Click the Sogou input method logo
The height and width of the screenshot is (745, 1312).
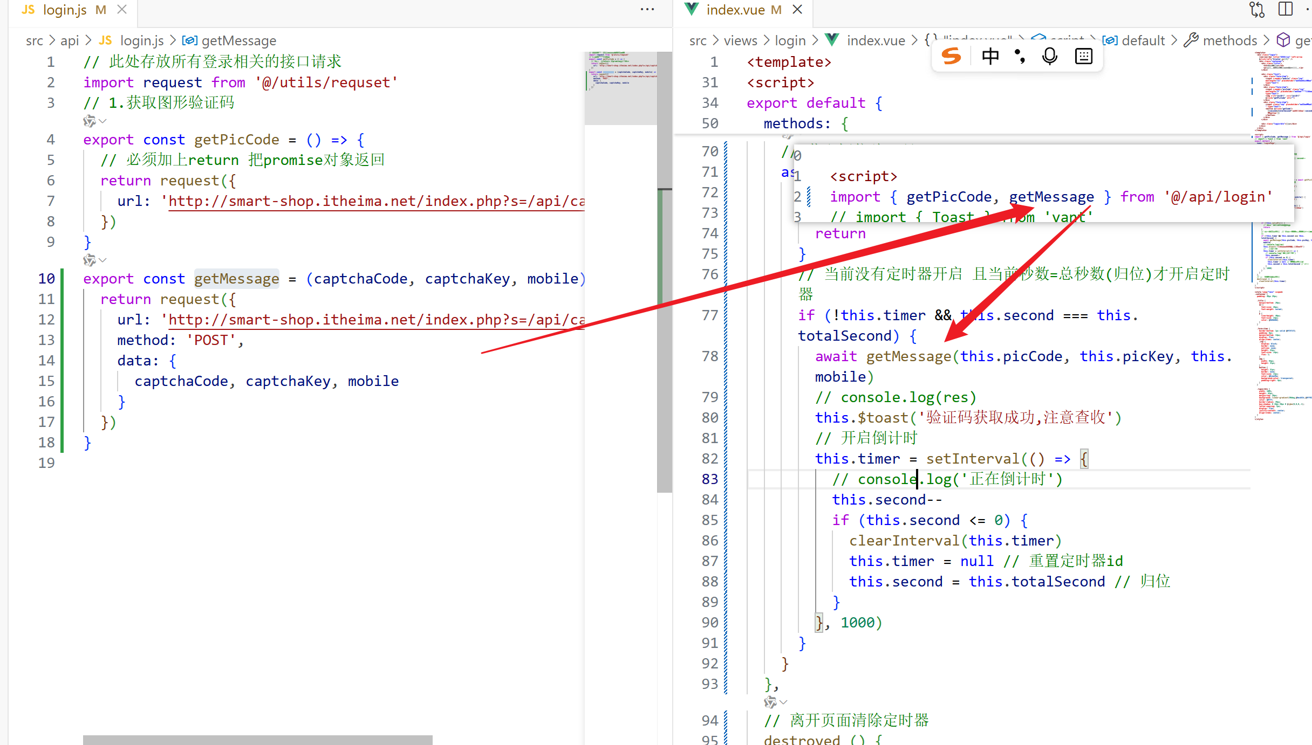coord(951,56)
